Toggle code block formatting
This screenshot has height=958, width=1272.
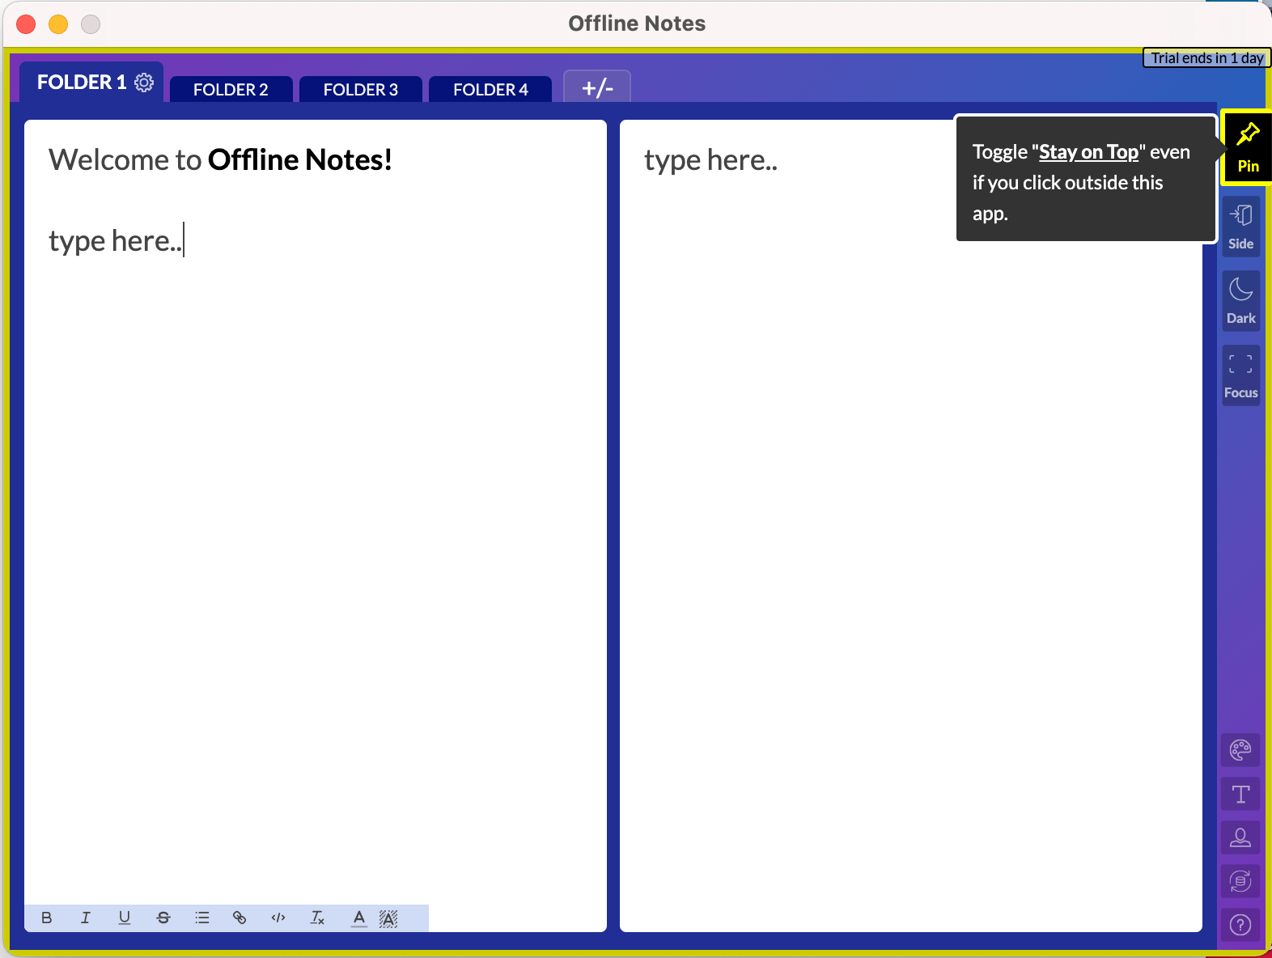coord(278,918)
